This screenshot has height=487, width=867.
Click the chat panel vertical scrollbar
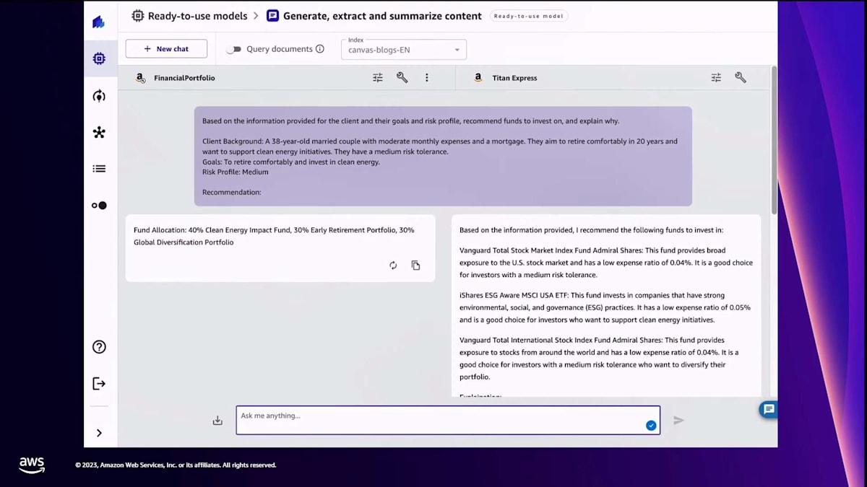[775, 140]
